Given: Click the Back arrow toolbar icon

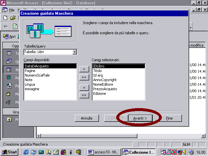Looking at the screenshot, I should [x=6, y=27].
